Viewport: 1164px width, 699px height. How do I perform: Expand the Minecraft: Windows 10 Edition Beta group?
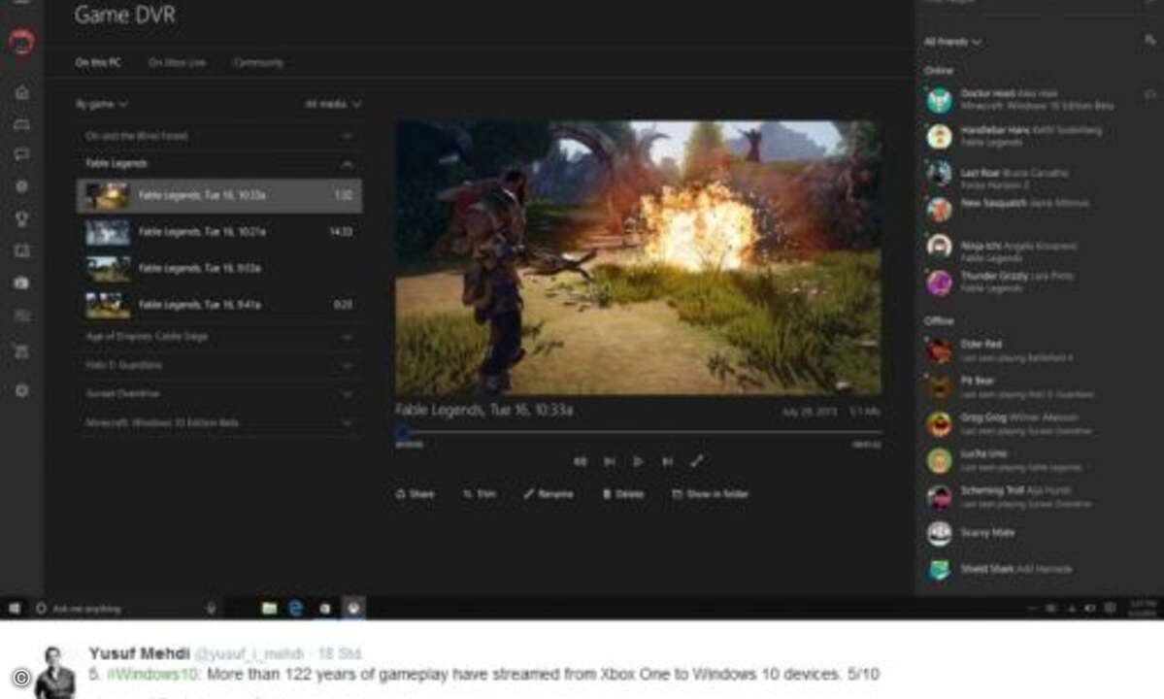[x=347, y=423]
